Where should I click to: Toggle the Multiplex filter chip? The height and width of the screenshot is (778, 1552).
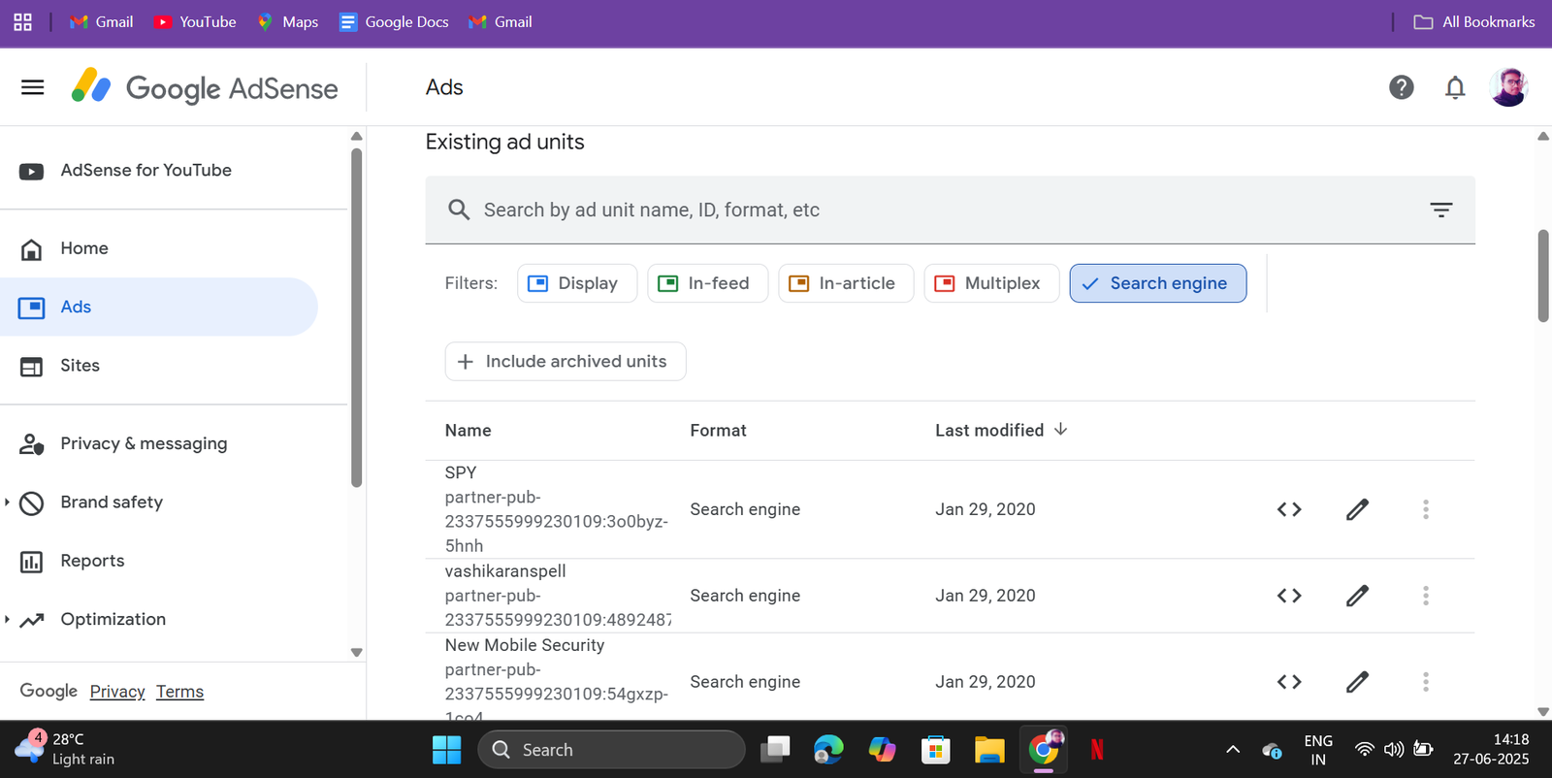click(x=991, y=283)
